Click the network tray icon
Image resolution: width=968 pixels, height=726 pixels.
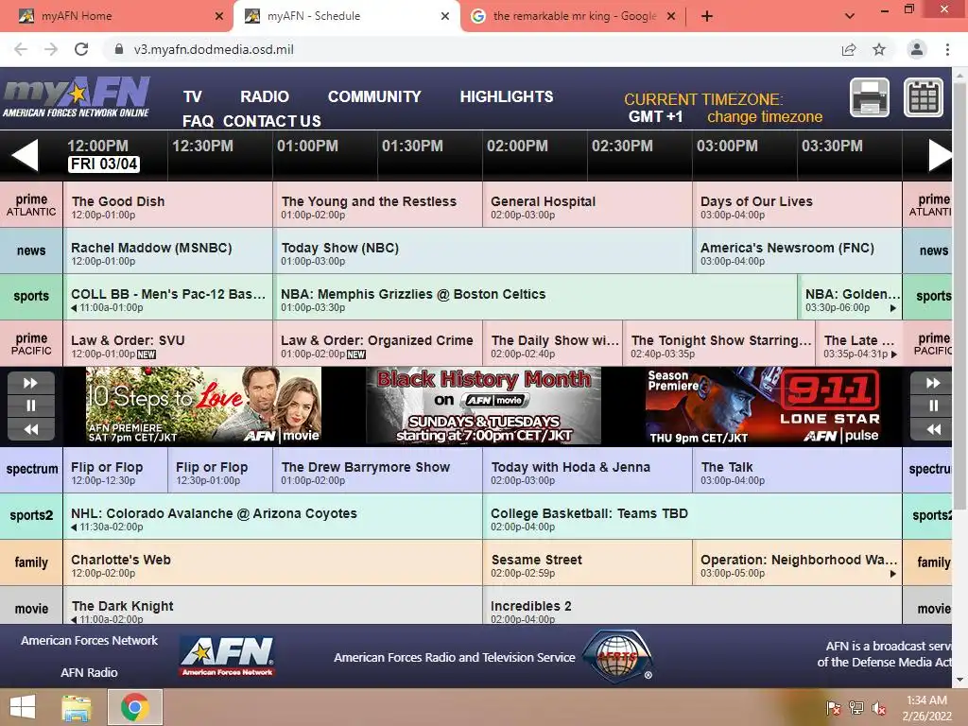tap(856, 708)
